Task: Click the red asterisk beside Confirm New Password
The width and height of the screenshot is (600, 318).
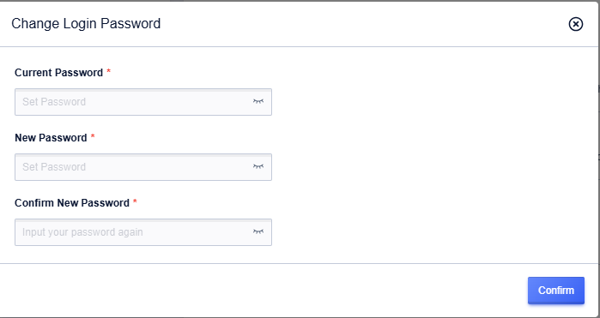Action: click(135, 201)
